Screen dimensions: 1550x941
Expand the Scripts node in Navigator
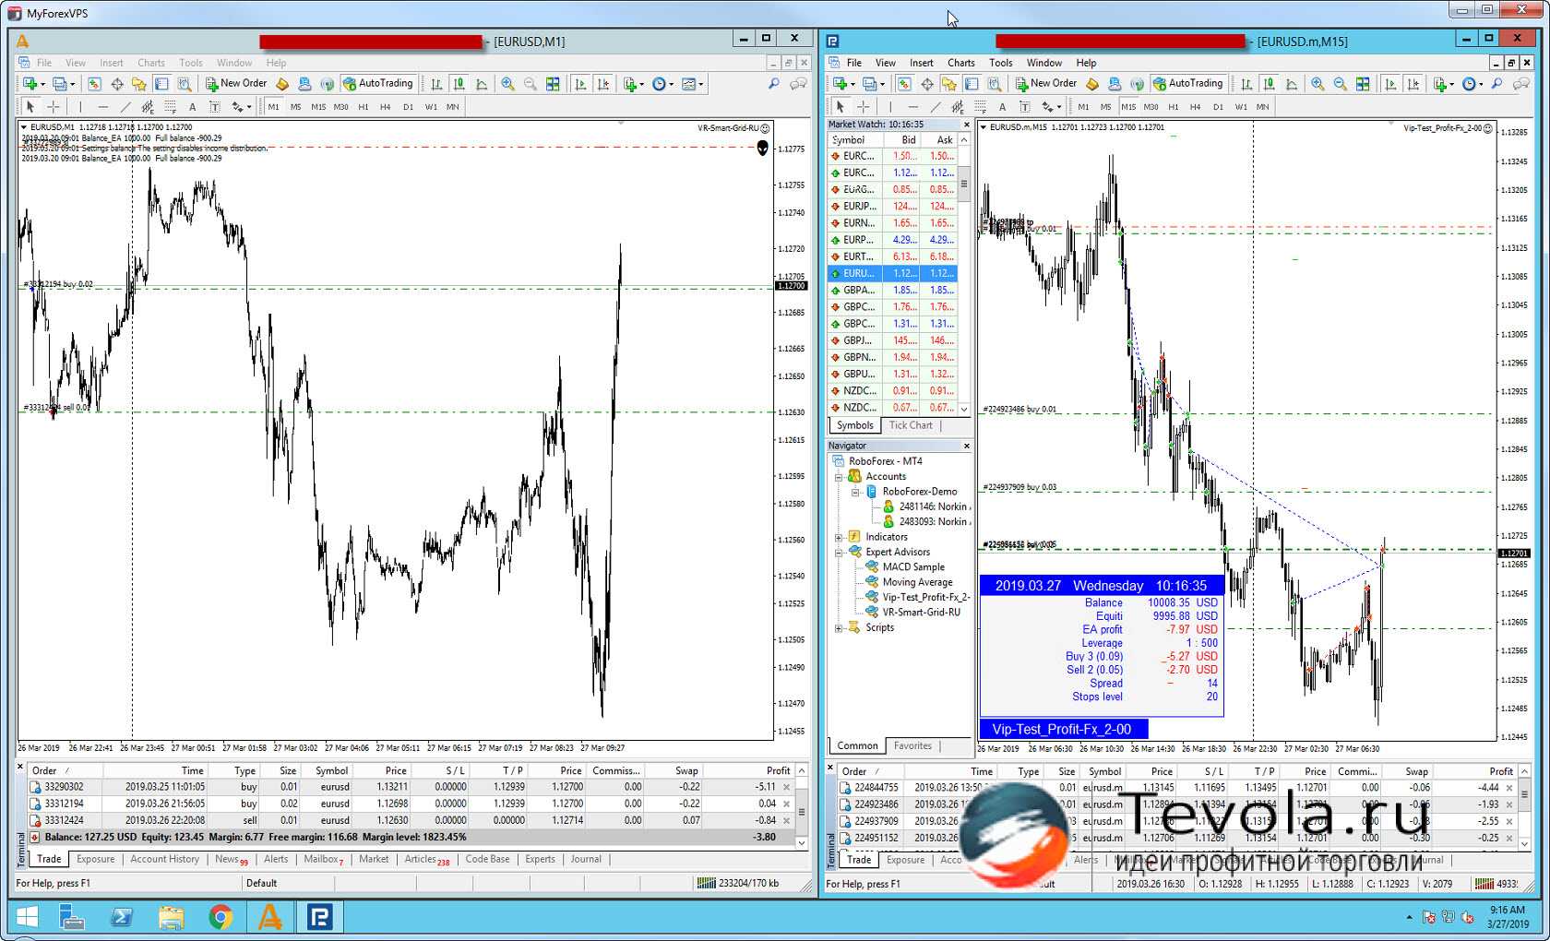click(839, 627)
